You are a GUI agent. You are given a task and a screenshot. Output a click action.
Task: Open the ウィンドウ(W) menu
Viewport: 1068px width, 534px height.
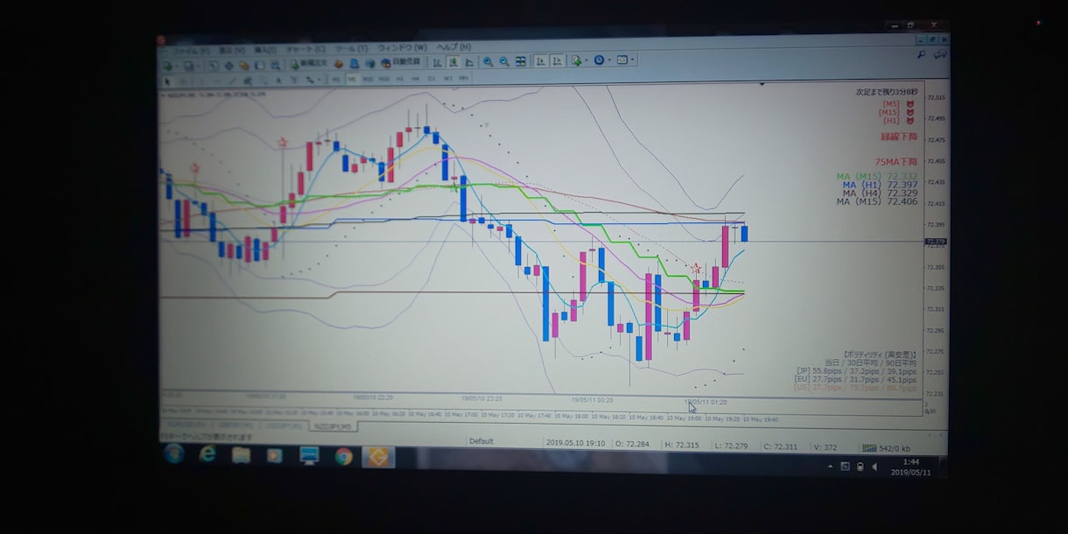pyautogui.click(x=403, y=48)
